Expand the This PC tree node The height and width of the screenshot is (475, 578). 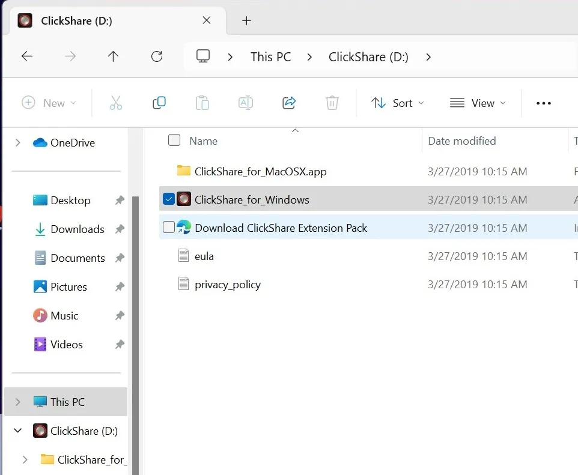tap(17, 402)
